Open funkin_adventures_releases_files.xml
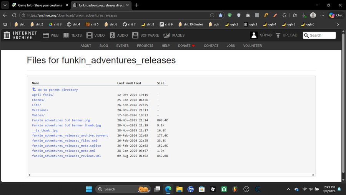The width and height of the screenshot is (346, 195). pos(65,140)
